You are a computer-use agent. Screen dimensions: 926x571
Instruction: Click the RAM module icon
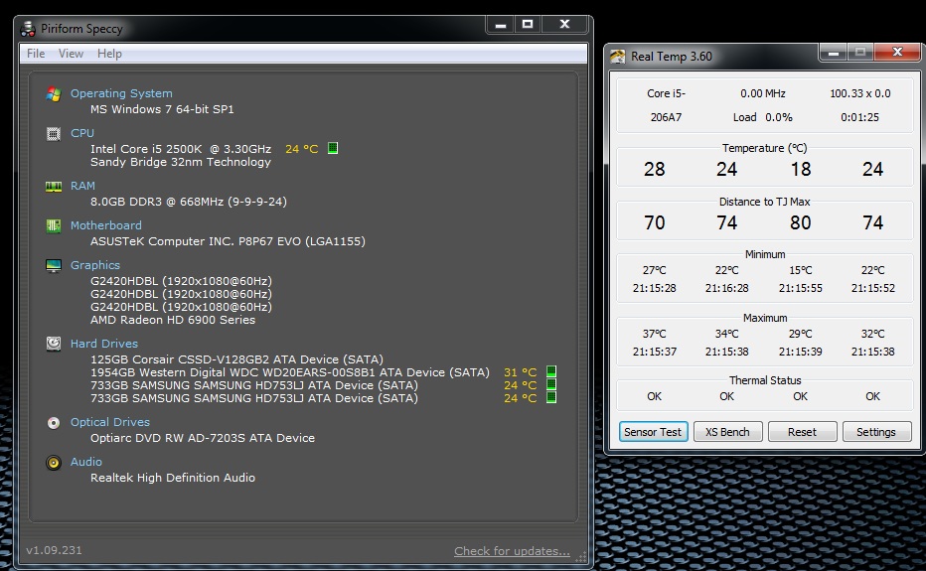click(x=54, y=187)
